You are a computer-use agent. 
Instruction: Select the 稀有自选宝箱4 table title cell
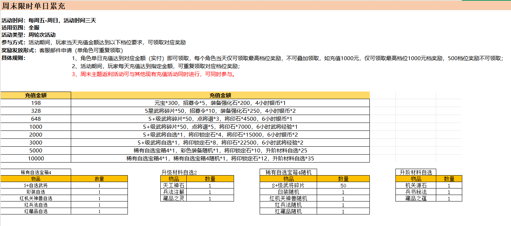click(x=36, y=172)
